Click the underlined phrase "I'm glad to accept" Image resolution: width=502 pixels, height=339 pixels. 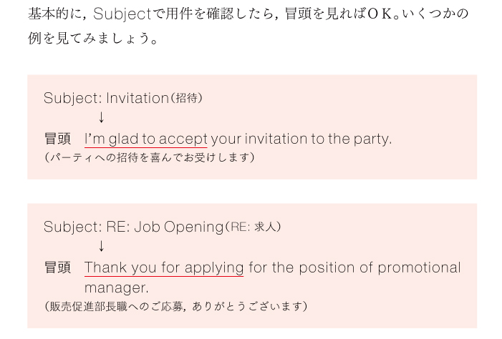point(146,139)
